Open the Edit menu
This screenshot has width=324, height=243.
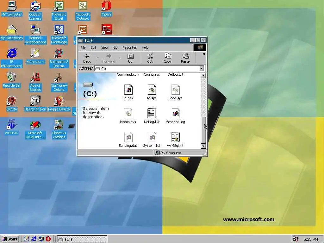click(x=93, y=47)
